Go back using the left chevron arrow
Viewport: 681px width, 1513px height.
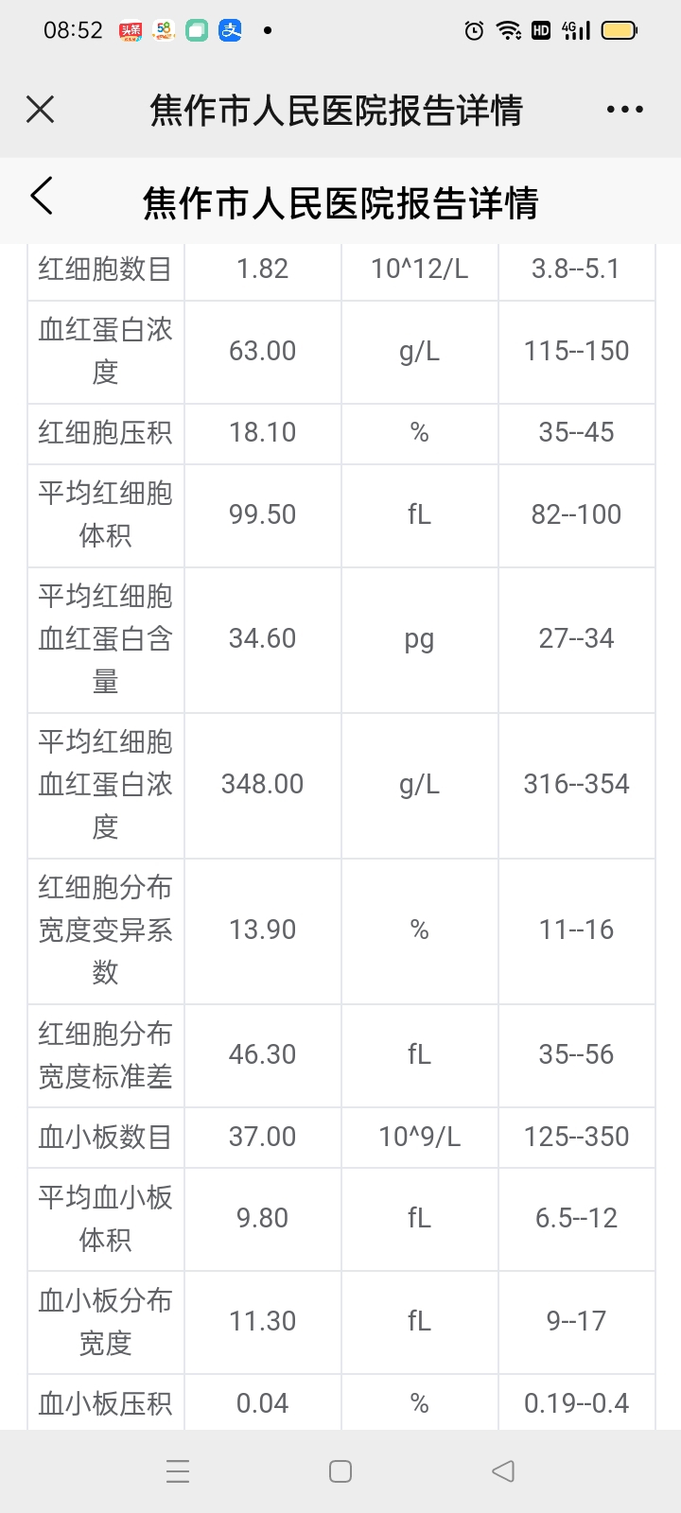pyautogui.click(x=42, y=196)
